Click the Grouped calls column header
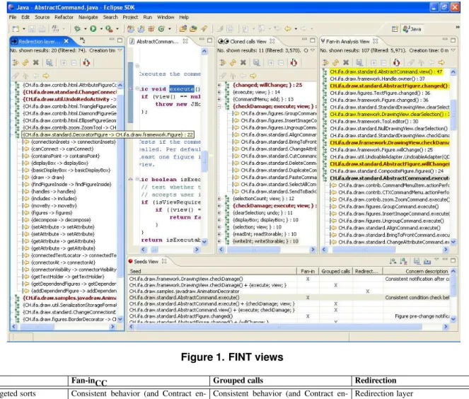The width and height of the screenshot is (469, 399). [335, 271]
